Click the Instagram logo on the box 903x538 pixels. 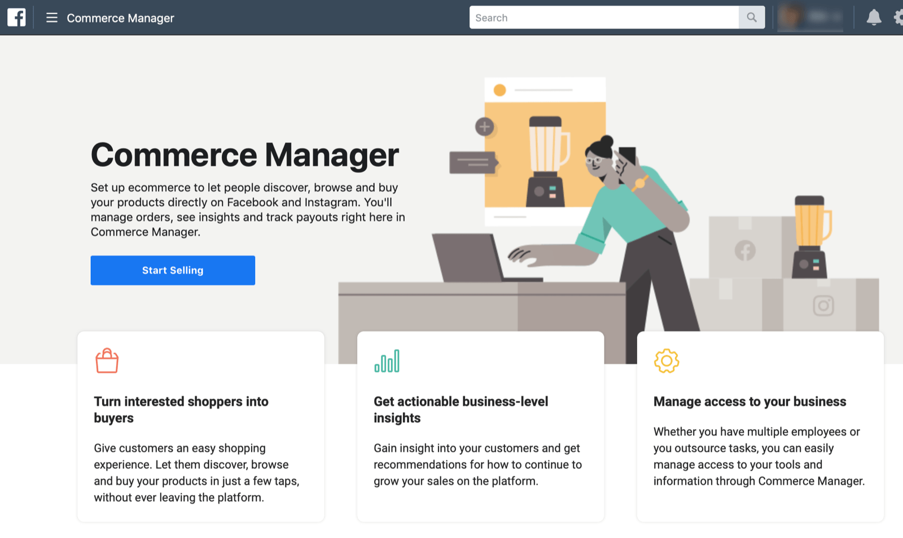[x=823, y=306]
